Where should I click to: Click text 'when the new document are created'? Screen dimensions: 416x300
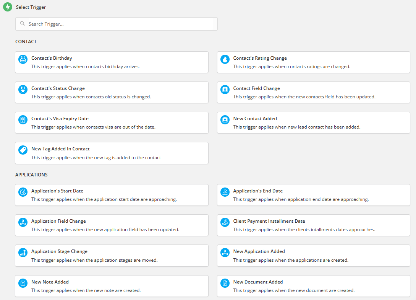pyautogui.click(x=314, y=291)
